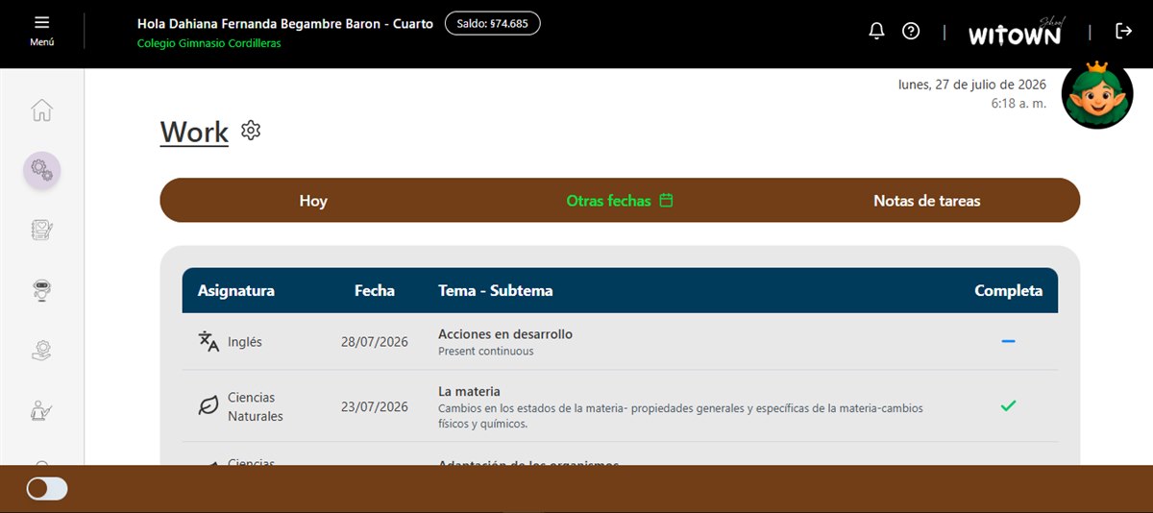Viewport: 1153px width, 513px height.
Task: Click the date lunes, 27 de julio de 2026
Action: click(x=972, y=85)
